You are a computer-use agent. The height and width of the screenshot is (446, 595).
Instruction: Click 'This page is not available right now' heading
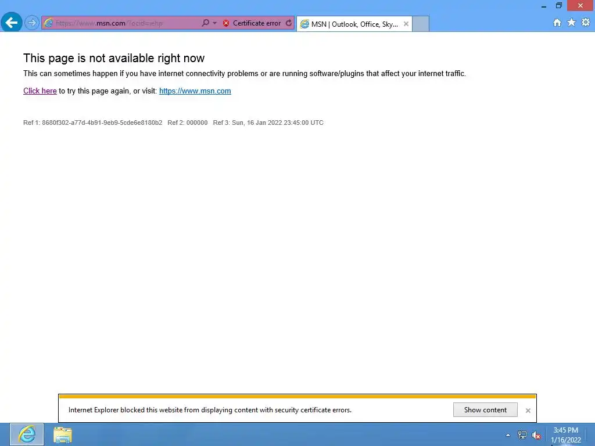click(x=114, y=58)
